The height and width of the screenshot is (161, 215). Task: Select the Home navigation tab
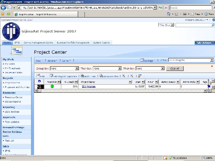[7, 43]
